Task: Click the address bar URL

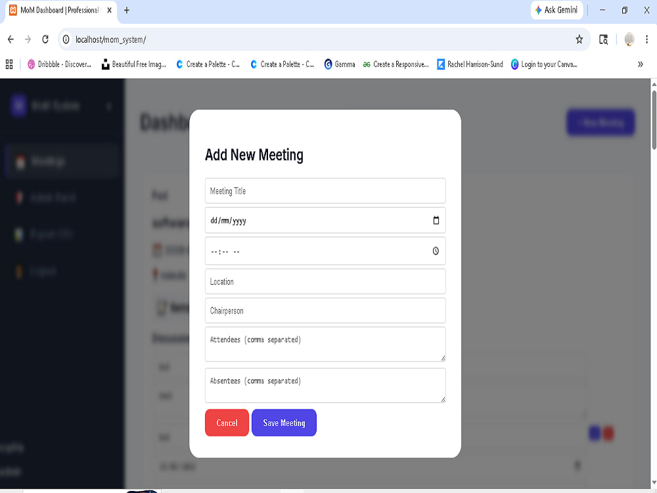Action: tap(110, 39)
